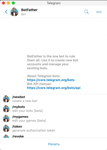The image size is (107, 150).
Task: Go back using the blue chevron arrow
Action: tap(6, 12)
